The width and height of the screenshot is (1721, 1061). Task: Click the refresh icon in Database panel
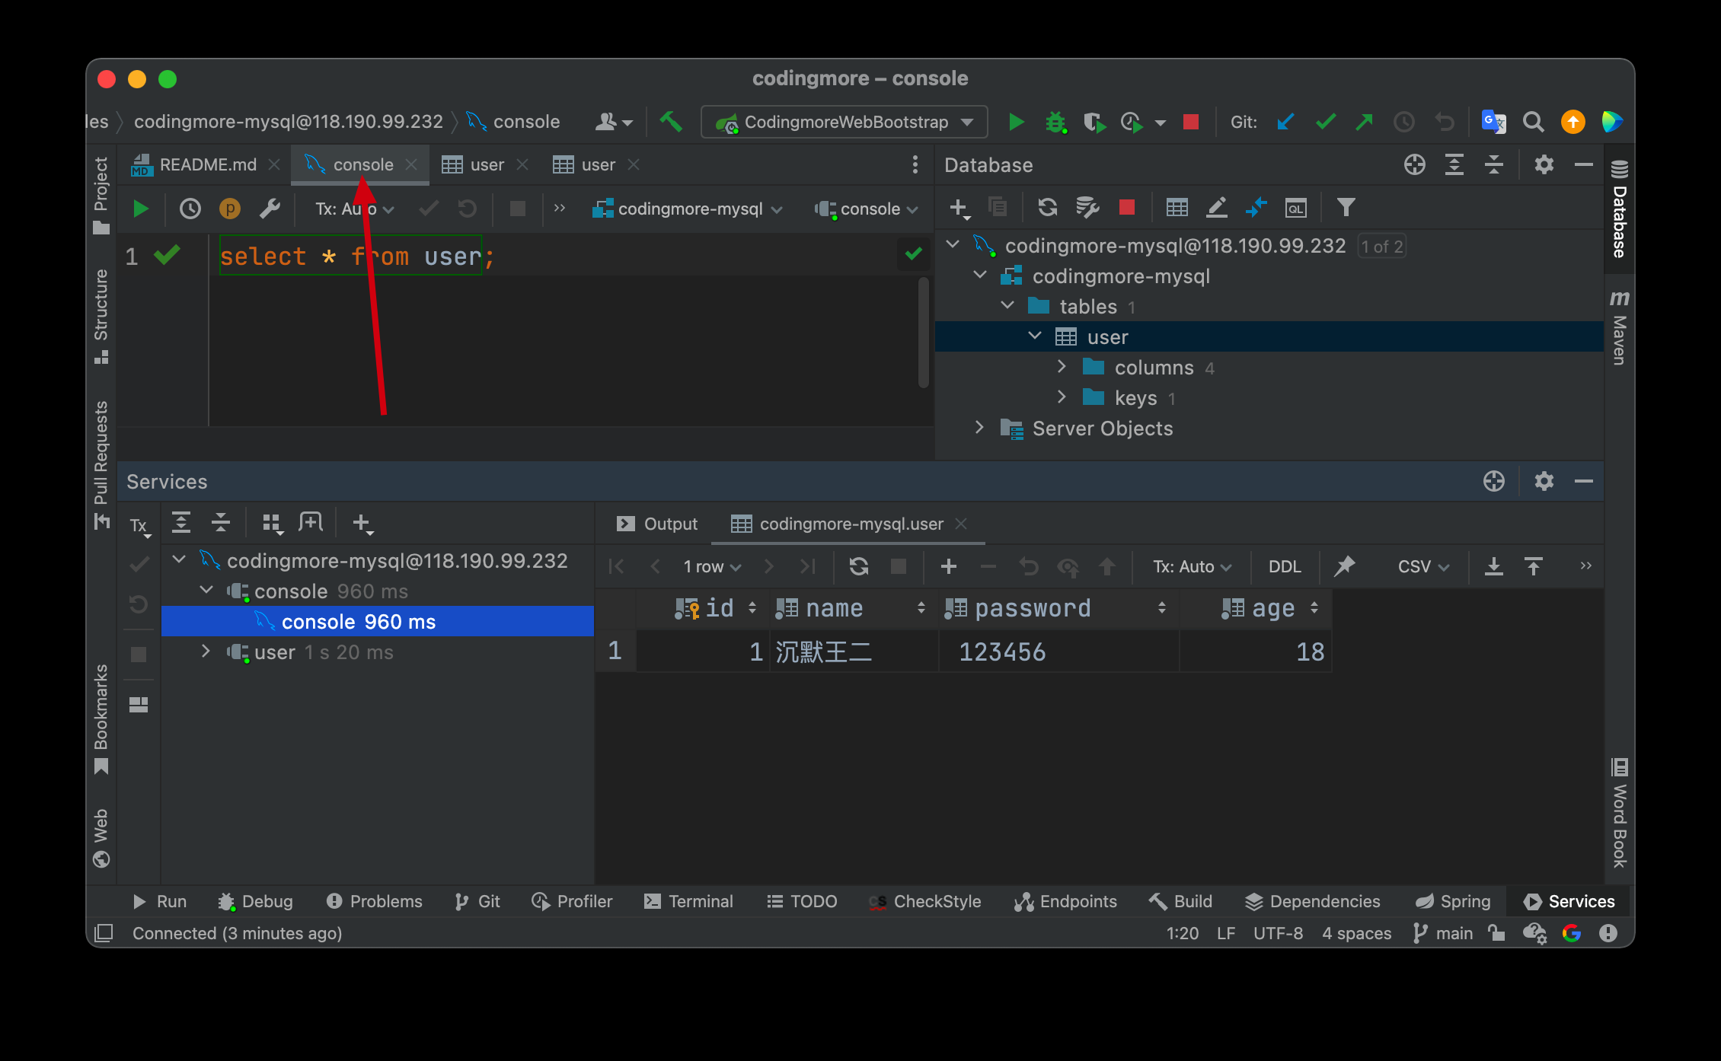coord(1048,207)
